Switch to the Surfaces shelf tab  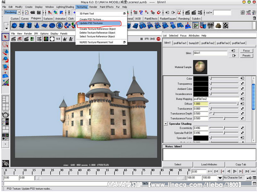(48, 18)
